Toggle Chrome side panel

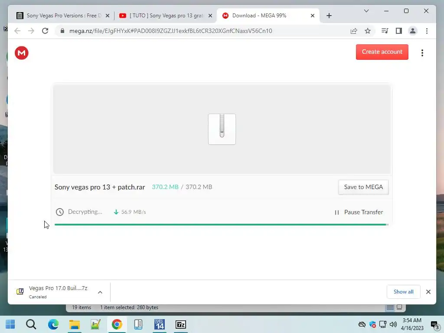[399, 31]
